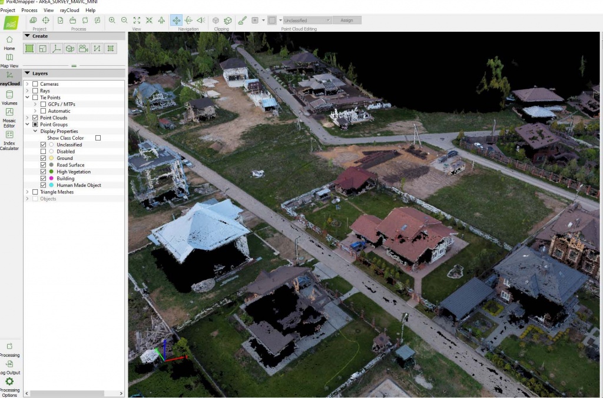Image resolution: width=603 pixels, height=398 pixels.
Task: Click the Zoom In magnifier icon
Action: [112, 21]
